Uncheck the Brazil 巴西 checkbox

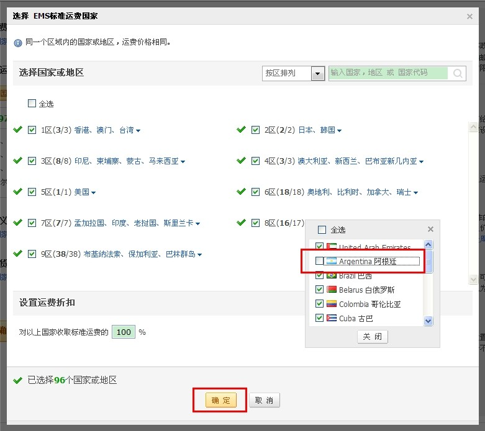click(x=320, y=275)
